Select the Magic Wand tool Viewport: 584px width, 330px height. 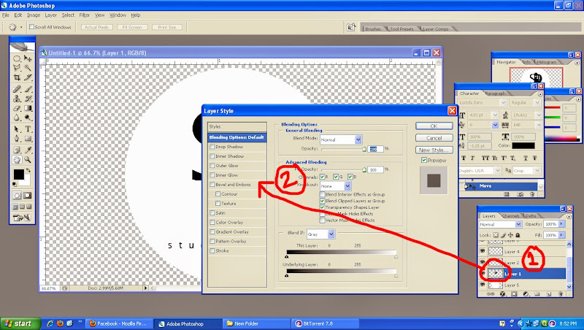pos(28,68)
